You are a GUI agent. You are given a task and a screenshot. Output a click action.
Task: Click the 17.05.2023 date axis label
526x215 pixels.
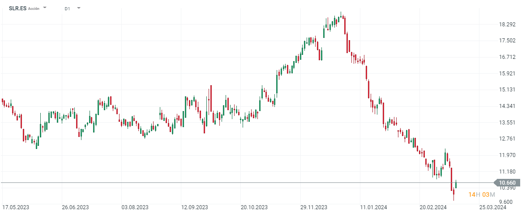click(16, 207)
